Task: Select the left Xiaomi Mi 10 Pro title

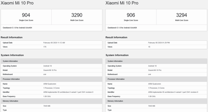Action: 17,3
